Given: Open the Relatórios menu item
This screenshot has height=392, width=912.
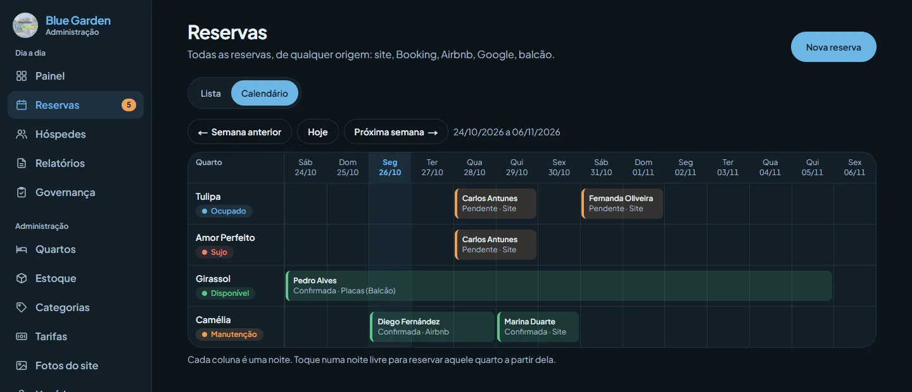Looking at the screenshot, I should click(75, 163).
